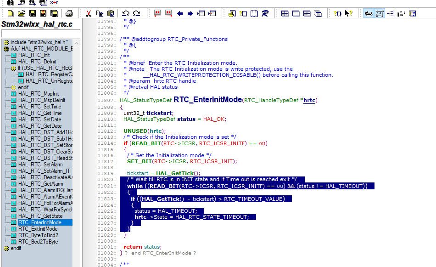The image size is (436, 267).
Task: Go back with the blue left arrow
Action: pos(180,13)
